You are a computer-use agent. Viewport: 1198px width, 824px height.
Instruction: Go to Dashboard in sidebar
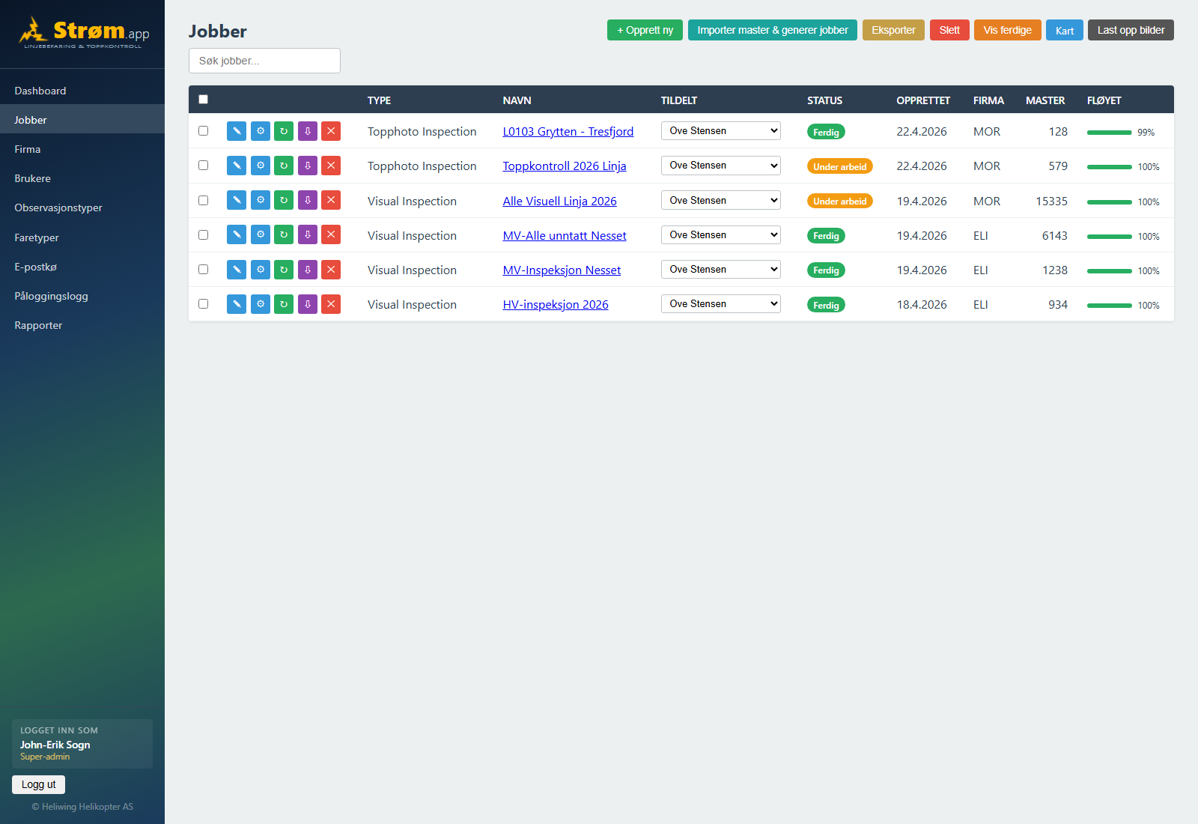(82, 91)
